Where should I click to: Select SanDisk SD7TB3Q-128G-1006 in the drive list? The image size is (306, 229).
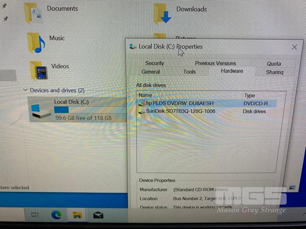click(180, 111)
